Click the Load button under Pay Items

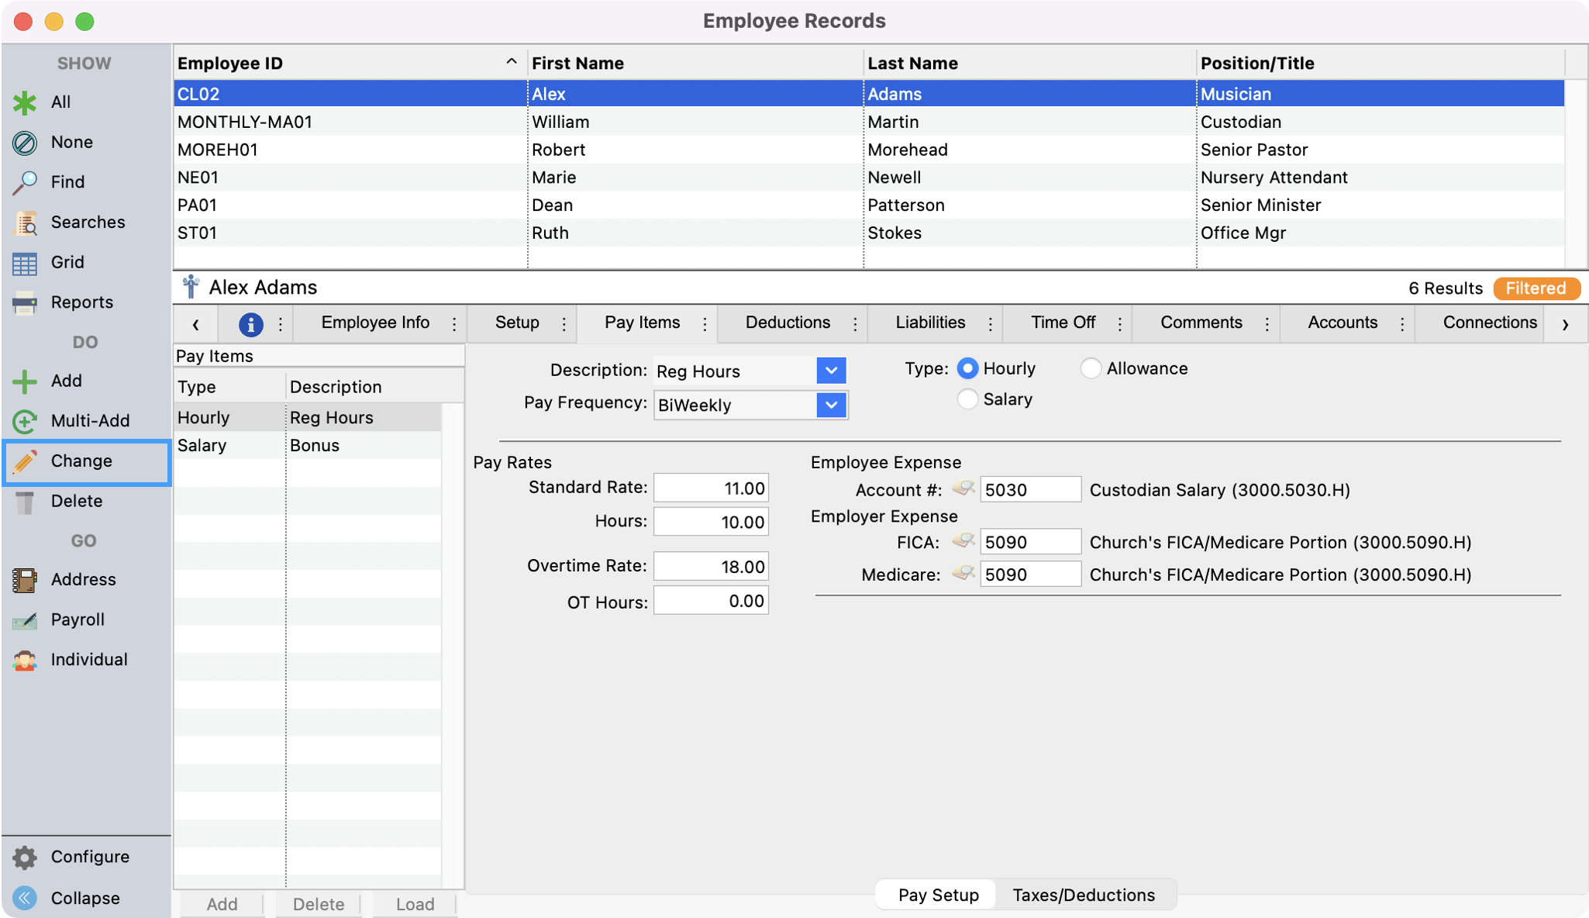[x=415, y=904]
